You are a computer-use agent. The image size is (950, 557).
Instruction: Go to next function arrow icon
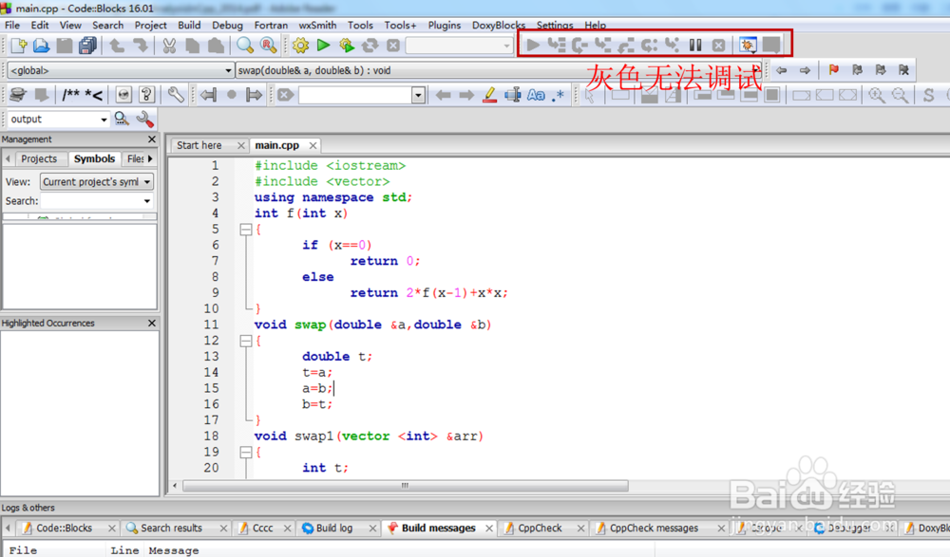255,95
